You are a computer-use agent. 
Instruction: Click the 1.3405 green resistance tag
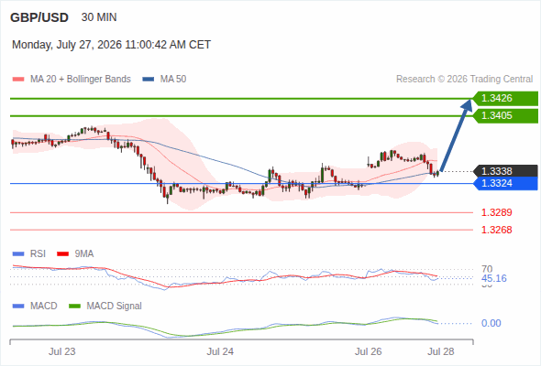(x=505, y=115)
